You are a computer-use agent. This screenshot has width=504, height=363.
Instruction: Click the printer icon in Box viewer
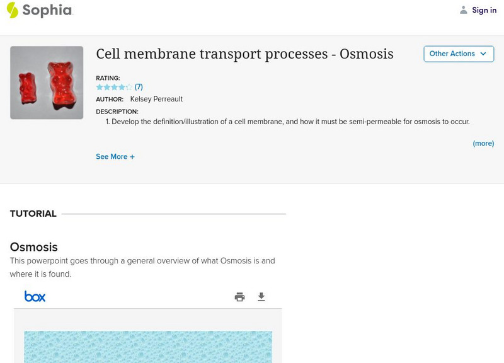click(x=239, y=297)
